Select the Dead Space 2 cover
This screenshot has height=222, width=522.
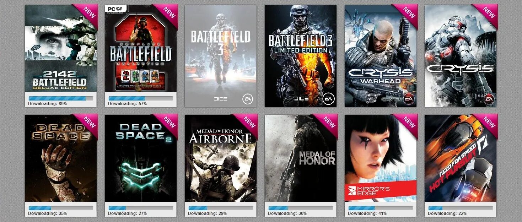pyautogui.click(x=141, y=158)
